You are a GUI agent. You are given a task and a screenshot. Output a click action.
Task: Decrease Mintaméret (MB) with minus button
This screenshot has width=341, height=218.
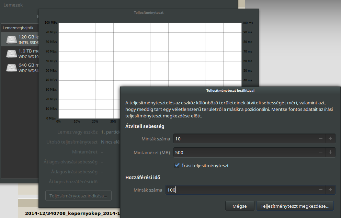(320, 152)
